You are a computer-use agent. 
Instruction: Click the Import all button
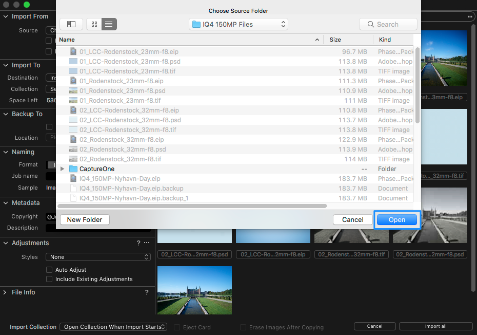tap(435, 326)
